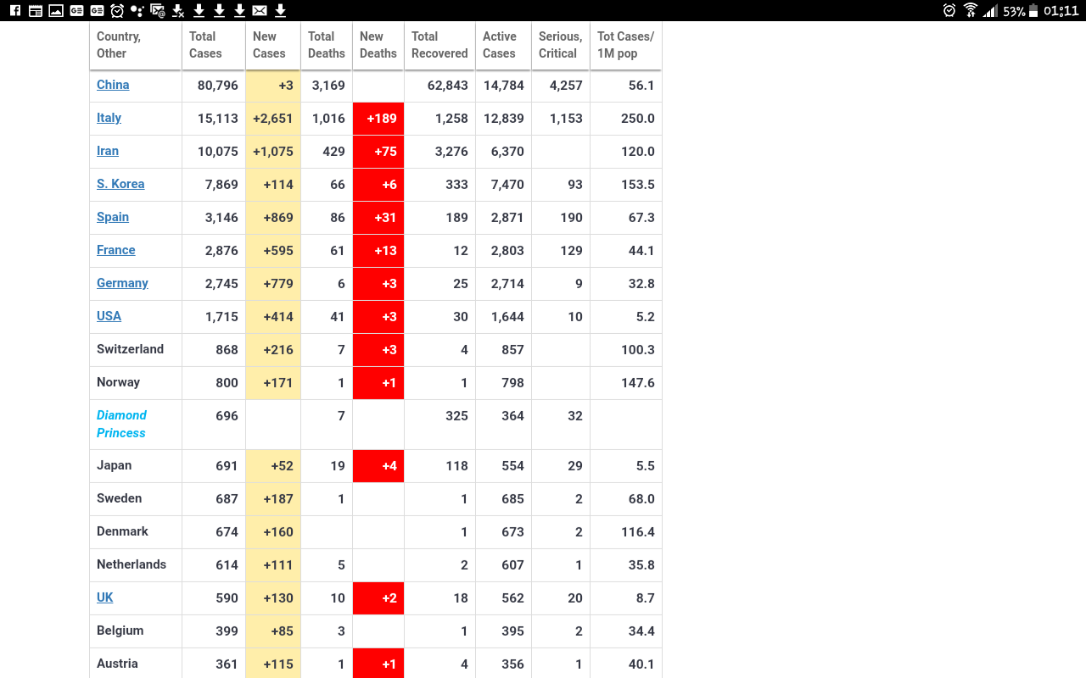Open the Italy country link

[x=109, y=118]
